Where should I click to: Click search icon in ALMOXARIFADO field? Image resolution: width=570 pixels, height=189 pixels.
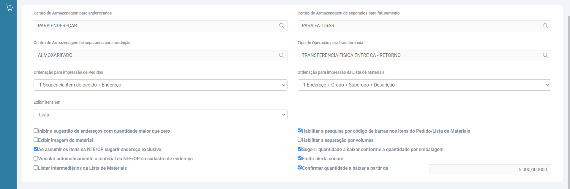click(x=282, y=55)
